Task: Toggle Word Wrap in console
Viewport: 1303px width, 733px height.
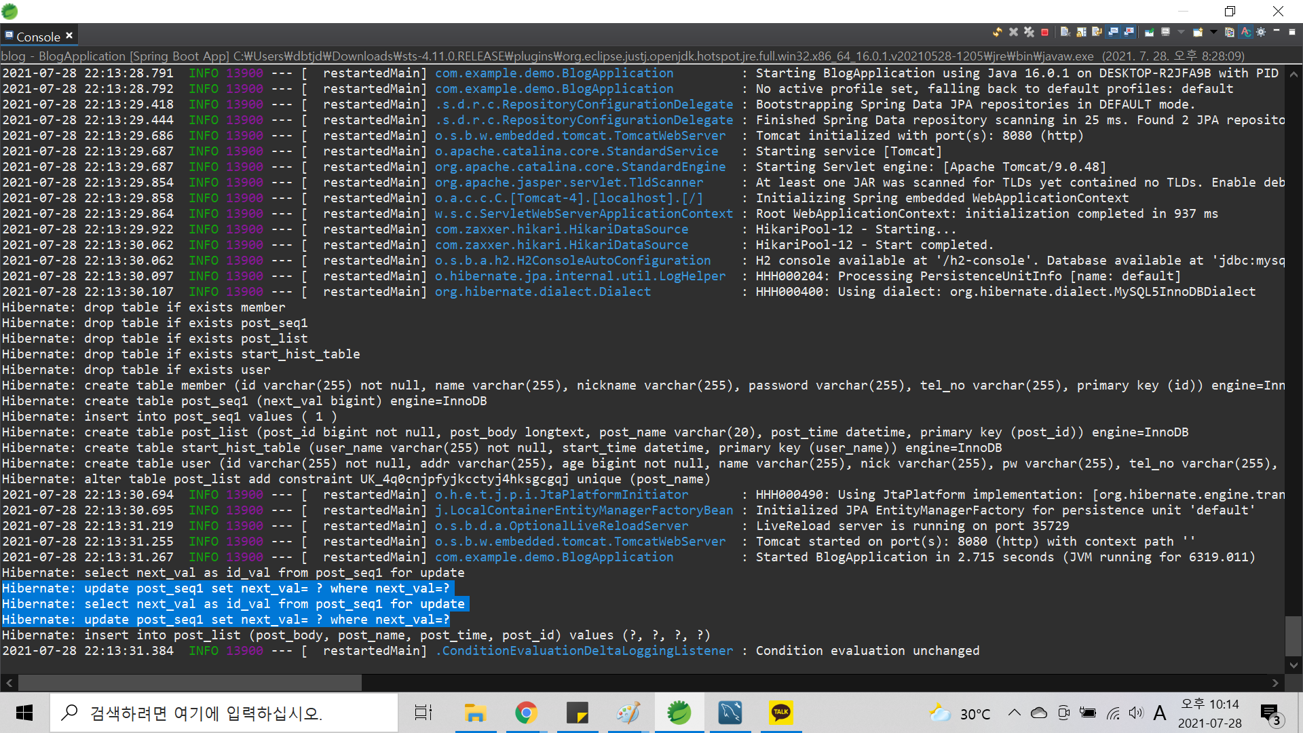Action: point(1097,32)
